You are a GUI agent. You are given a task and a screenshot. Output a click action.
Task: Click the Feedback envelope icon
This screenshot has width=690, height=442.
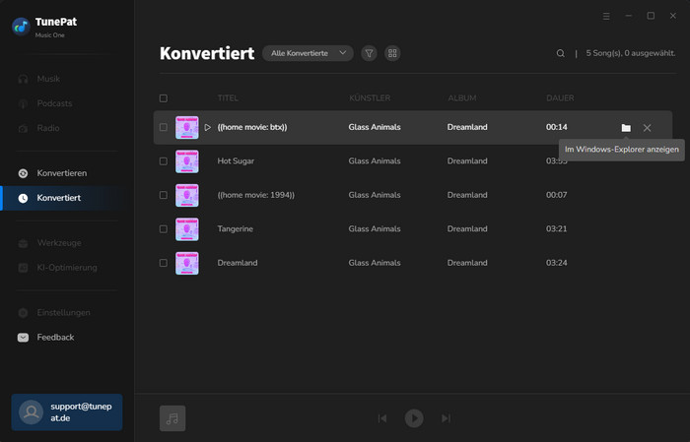[x=23, y=338]
